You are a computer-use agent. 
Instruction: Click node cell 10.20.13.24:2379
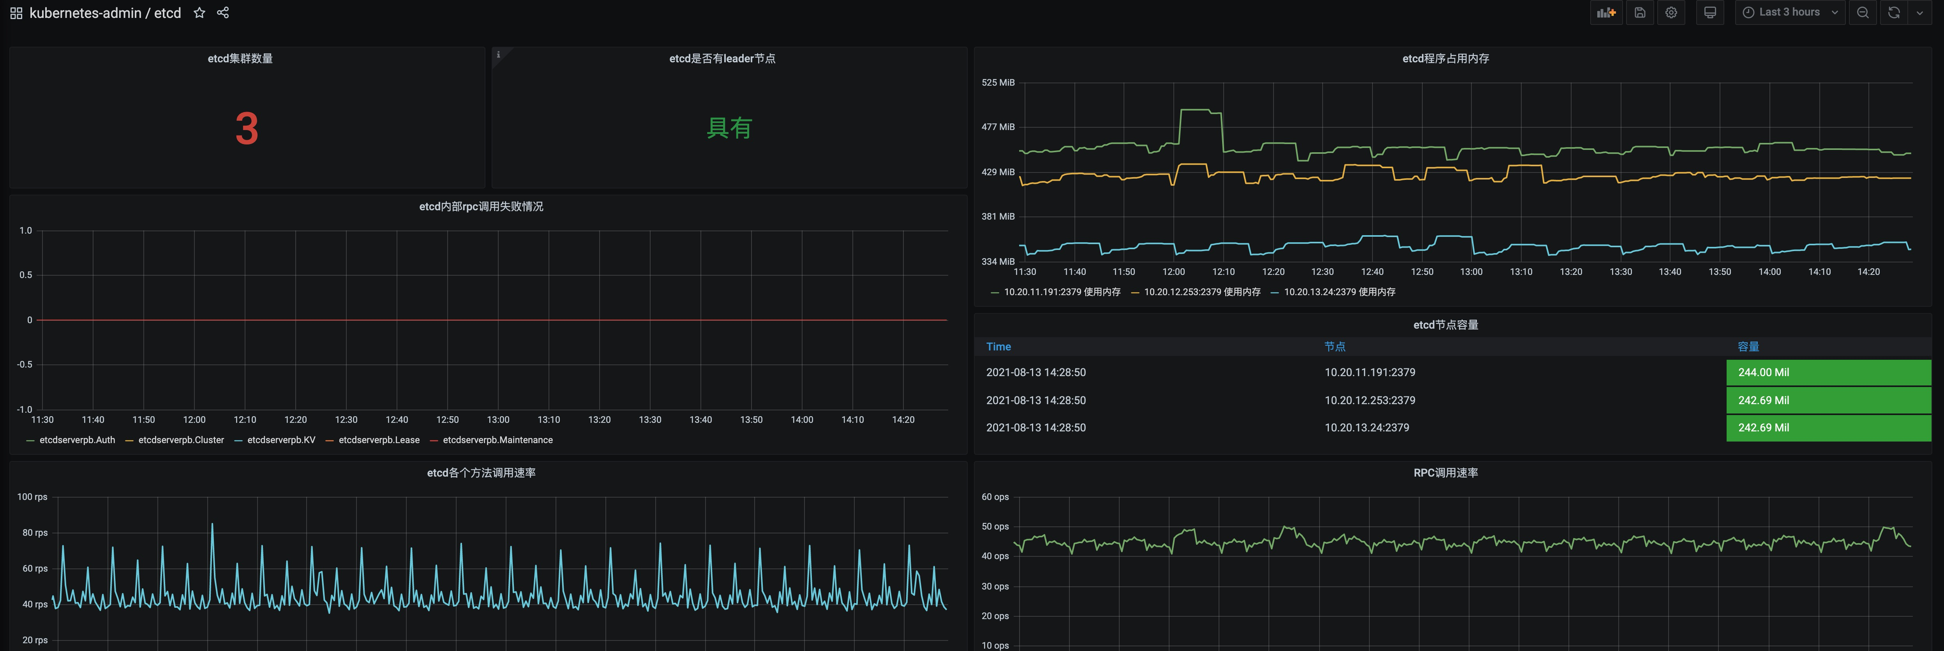(x=1367, y=427)
